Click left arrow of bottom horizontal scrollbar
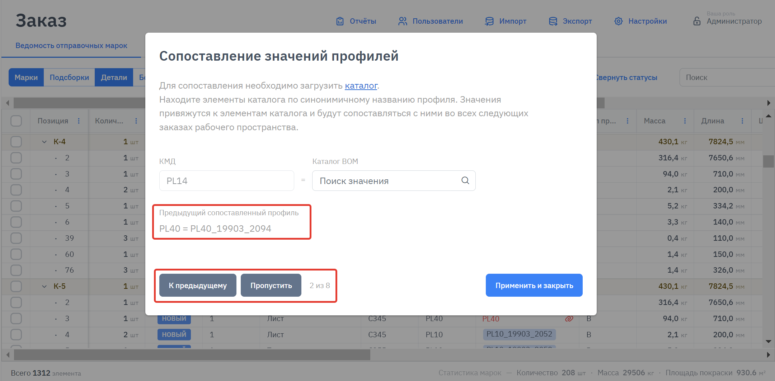This screenshot has height=381, width=775. (8, 355)
